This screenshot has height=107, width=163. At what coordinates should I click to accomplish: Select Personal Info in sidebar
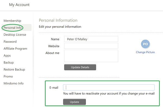[12, 28]
